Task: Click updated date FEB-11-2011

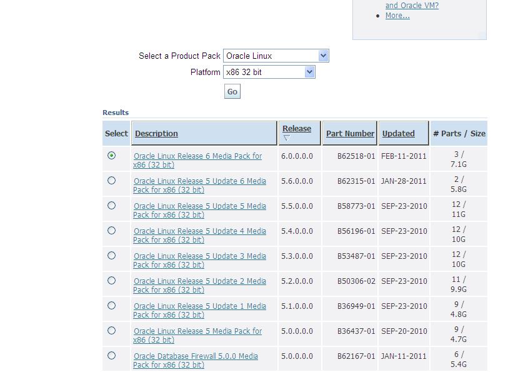Action: click(404, 156)
